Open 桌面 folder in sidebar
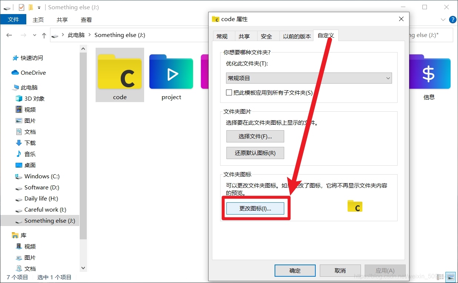 pyautogui.click(x=26, y=165)
